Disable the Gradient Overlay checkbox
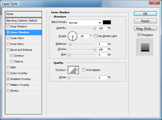 (x=8, y=79)
